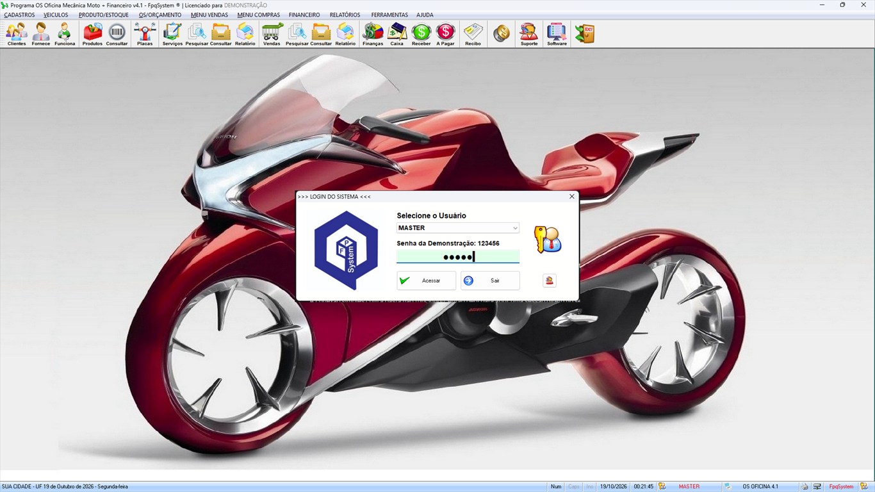Open the Serviços toolbar icon

pyautogui.click(x=172, y=34)
